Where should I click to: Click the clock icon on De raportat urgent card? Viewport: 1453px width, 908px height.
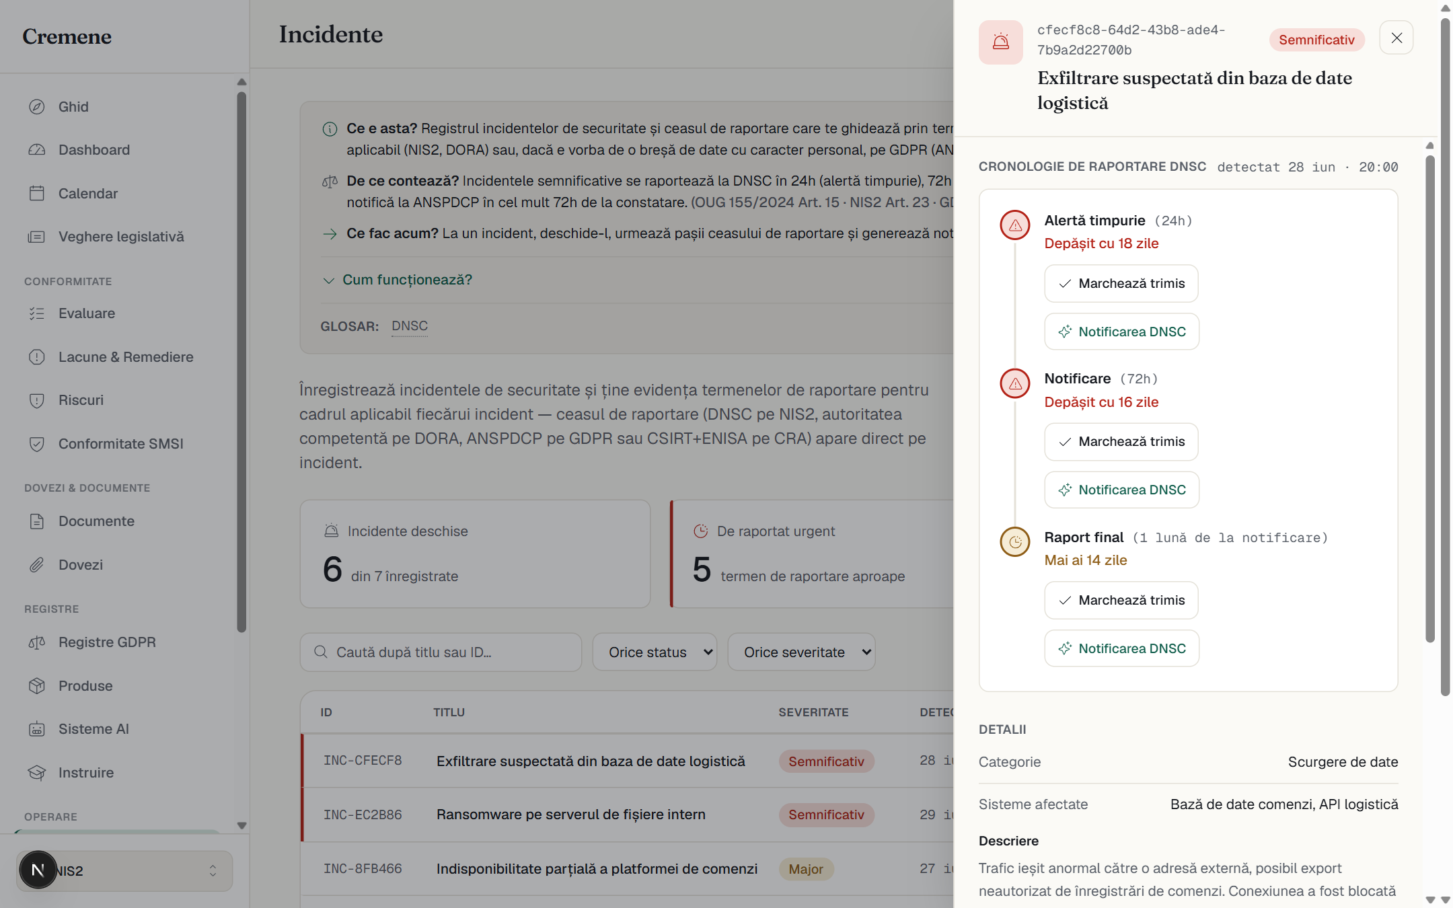click(x=701, y=531)
